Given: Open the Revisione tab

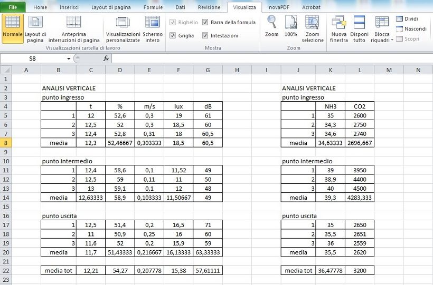Looking at the screenshot, I should pyautogui.click(x=209, y=7).
